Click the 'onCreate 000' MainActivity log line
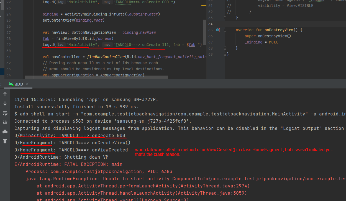346x201 pixels. pyautogui.click(x=70, y=135)
